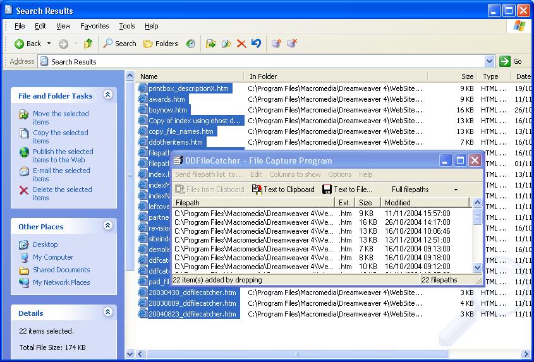This screenshot has width=534, height=362.
Task: Sort by the In Folder column header
Action: tap(336, 76)
